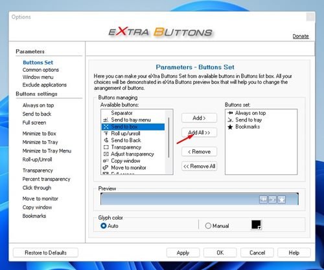Screen dimensions: 324x270
Task: Open the Donate link
Action: pos(301,36)
